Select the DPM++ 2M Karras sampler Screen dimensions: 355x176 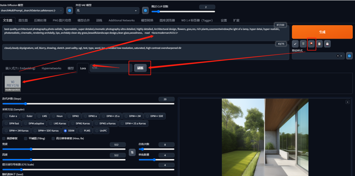click(x=17, y=131)
